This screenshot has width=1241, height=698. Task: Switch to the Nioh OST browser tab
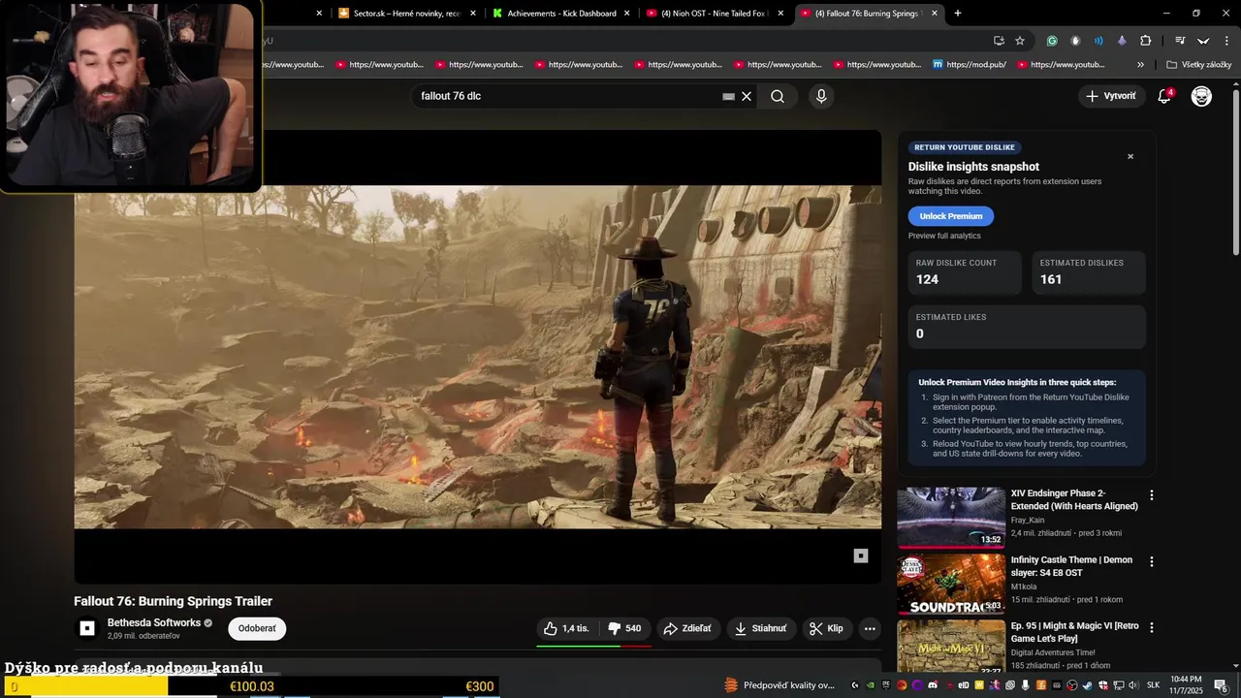[x=715, y=14]
